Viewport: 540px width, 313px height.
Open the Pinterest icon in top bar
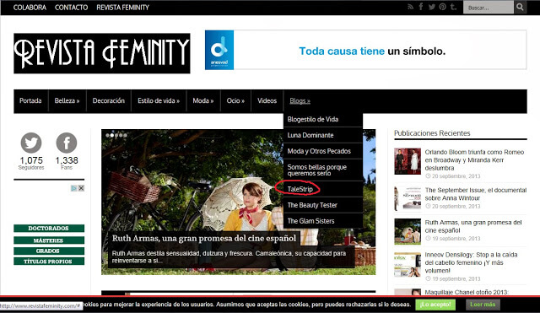[442, 7]
